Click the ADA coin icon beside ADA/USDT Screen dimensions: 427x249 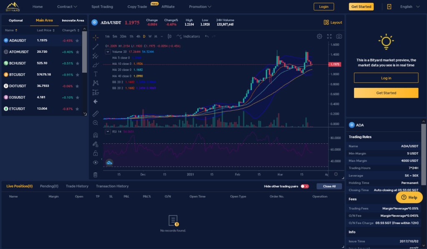(95, 22)
